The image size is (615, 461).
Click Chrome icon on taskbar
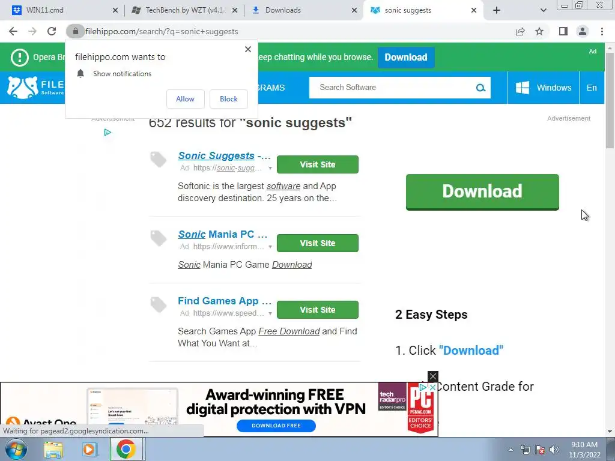(126, 450)
